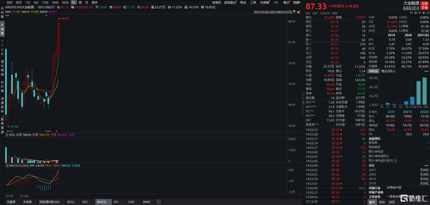Switch indicator to W&R
Image resolution: width=430 pixels, height=205 pixels.
[147, 202]
